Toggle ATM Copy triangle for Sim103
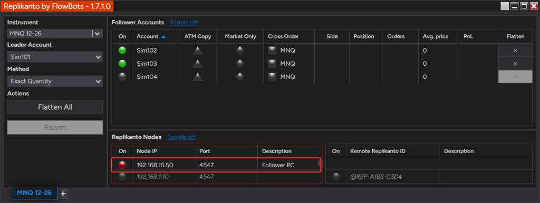Screen dimensions: 540x203 coord(197,64)
